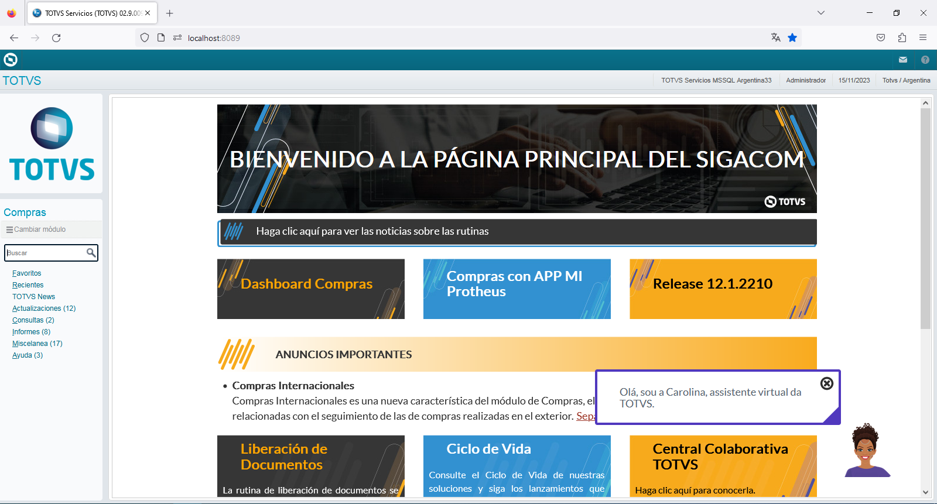This screenshot has width=937, height=504.
Task: Open the mail envelope icon in header
Action: point(903,60)
